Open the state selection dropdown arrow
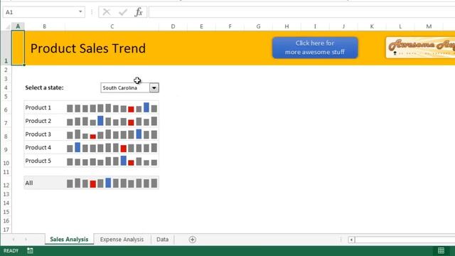 click(154, 87)
